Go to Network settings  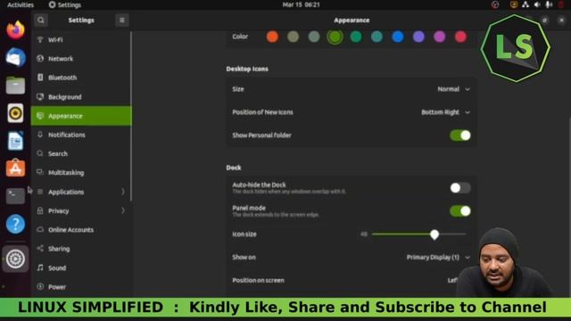point(81,58)
